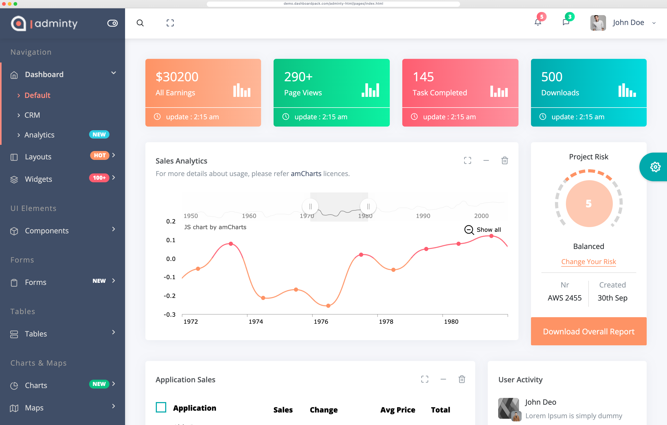Check the Application column header checkbox
Viewport: 667px width, 425px height.
coord(161,408)
